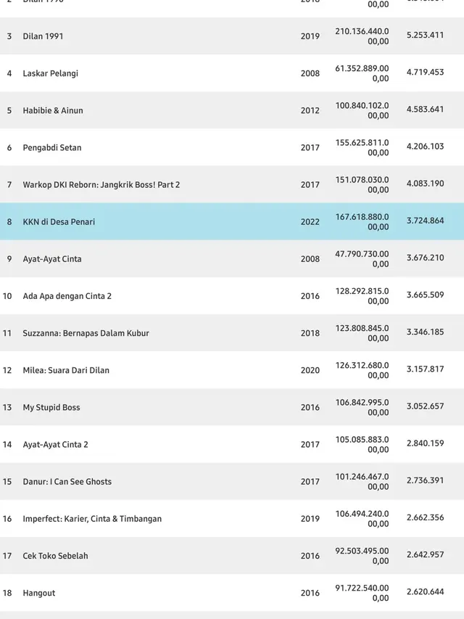The width and height of the screenshot is (464, 619).
Task: Click Milea: Suara Dari Dilan
Action: pyautogui.click(x=66, y=370)
